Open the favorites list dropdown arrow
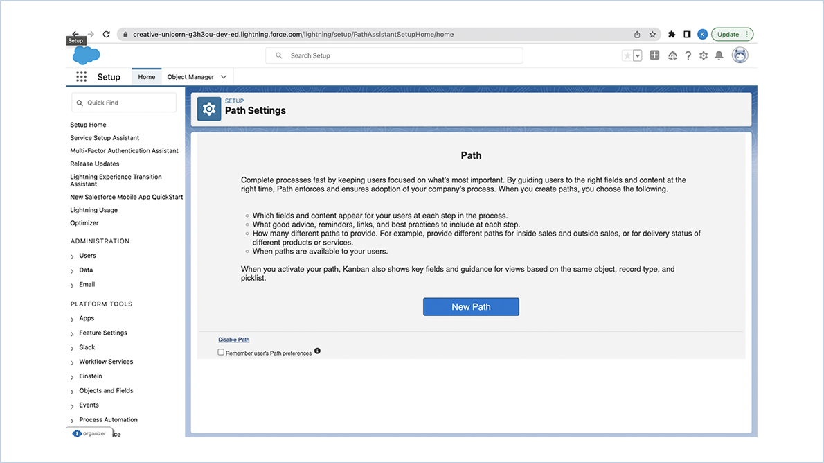Image resolution: width=824 pixels, height=463 pixels. click(x=636, y=55)
